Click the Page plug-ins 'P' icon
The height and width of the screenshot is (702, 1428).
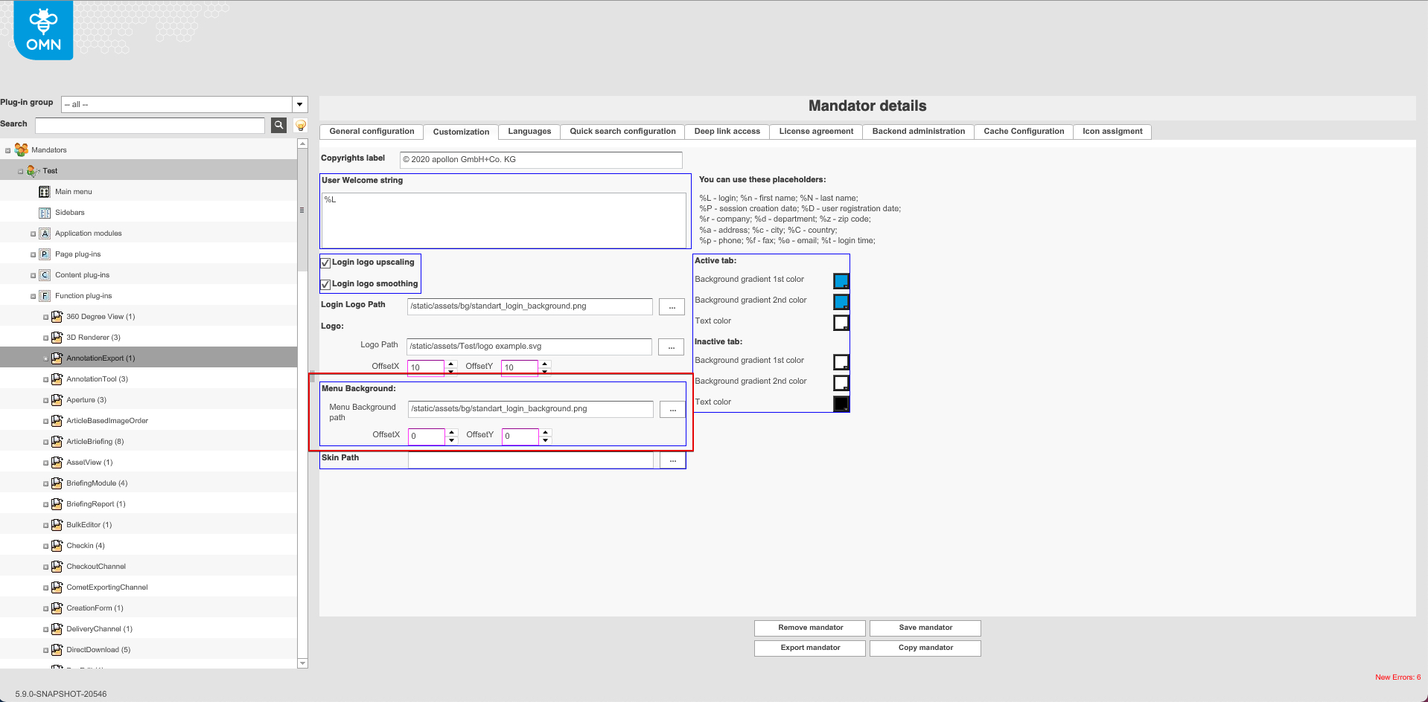(x=45, y=254)
